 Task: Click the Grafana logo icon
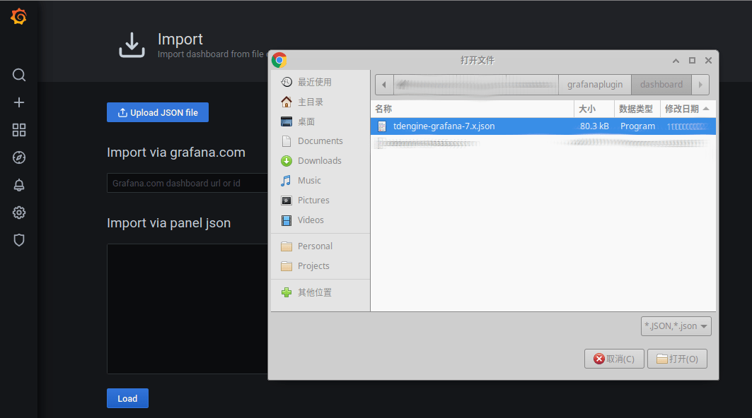(x=19, y=16)
